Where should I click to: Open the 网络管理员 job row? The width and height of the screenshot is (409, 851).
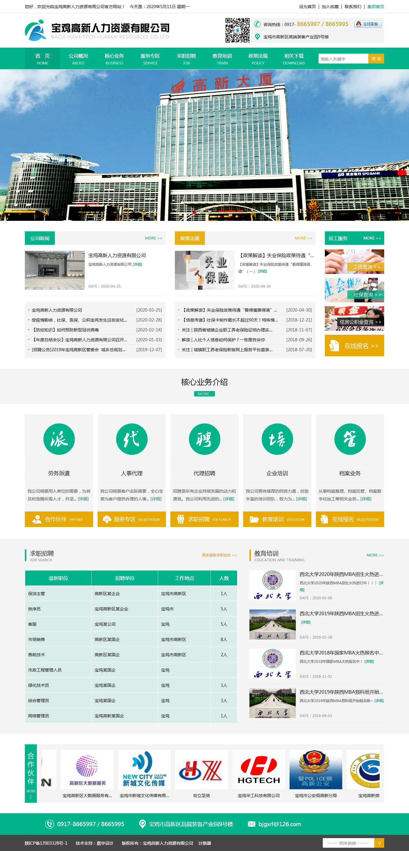[131, 716]
